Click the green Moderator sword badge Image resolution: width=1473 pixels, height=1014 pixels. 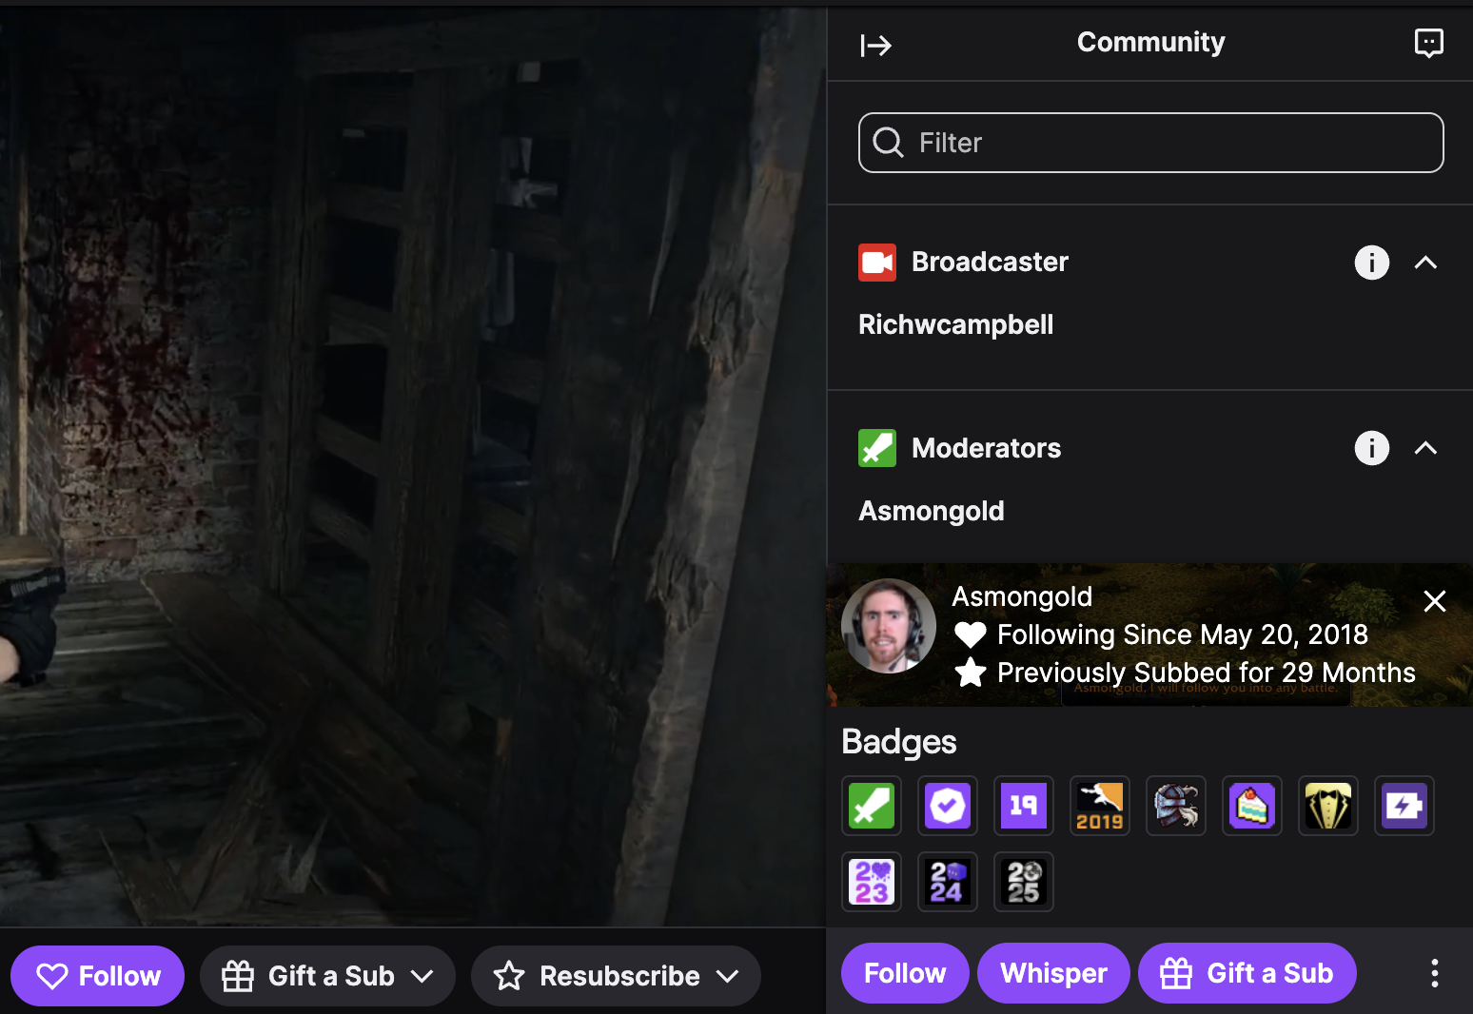(872, 806)
